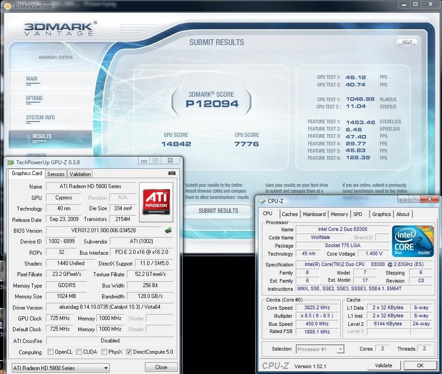Click the Validate button in CPU-Z
Image resolution: width=442 pixels, height=374 pixels.
[x=383, y=365]
